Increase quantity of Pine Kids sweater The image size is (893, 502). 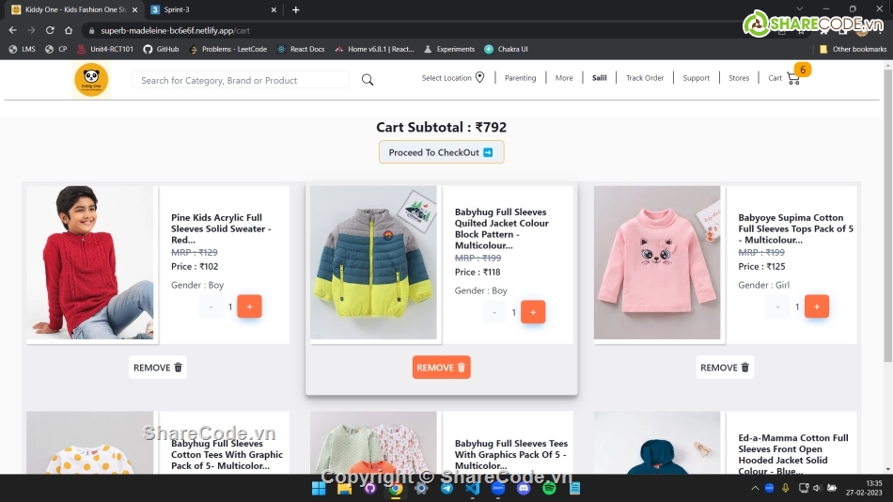coord(249,306)
